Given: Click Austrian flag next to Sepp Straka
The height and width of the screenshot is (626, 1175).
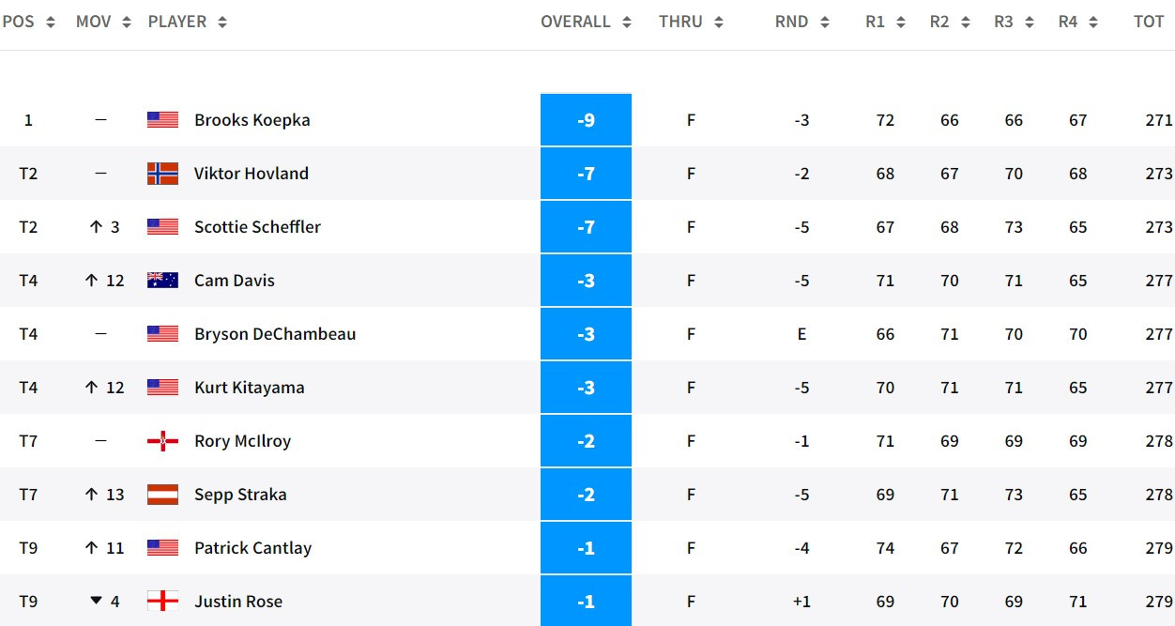Looking at the screenshot, I should point(162,495).
